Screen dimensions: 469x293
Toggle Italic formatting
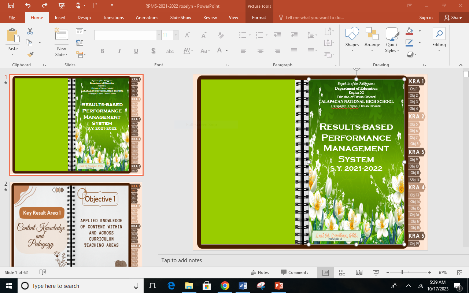tap(119, 51)
